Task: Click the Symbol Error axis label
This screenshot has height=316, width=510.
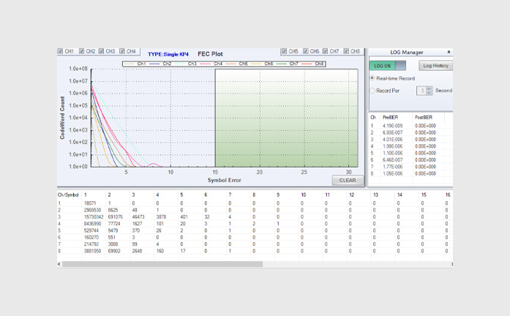Action: (225, 180)
